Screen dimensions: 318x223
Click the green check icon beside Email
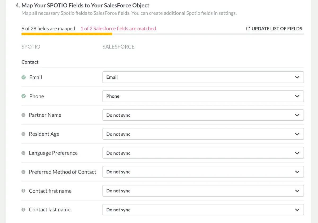pyautogui.click(x=24, y=77)
